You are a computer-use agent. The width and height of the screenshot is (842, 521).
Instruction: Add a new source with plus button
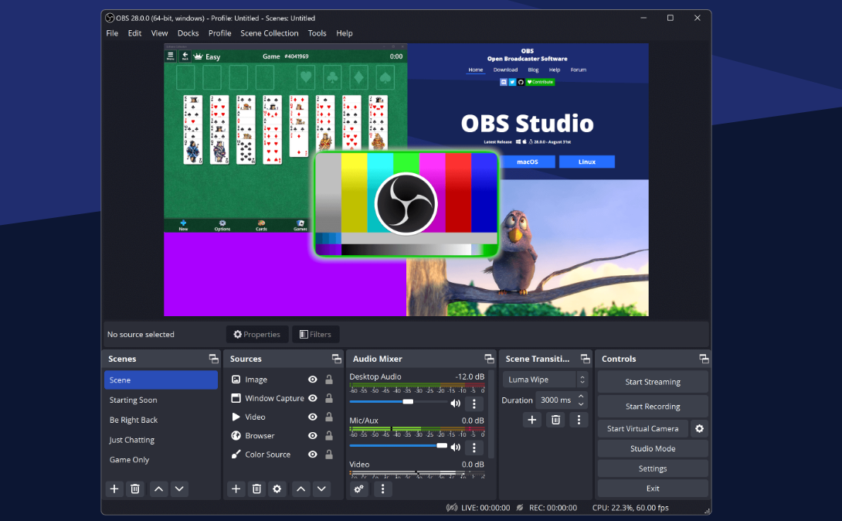(x=236, y=489)
